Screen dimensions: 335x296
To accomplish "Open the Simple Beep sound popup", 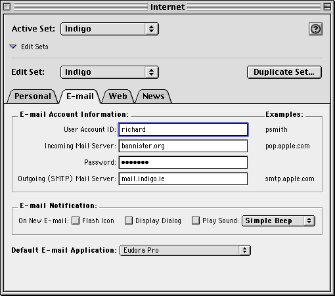I will [279, 221].
